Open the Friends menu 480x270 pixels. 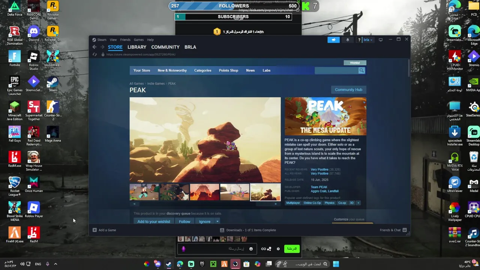click(125, 40)
